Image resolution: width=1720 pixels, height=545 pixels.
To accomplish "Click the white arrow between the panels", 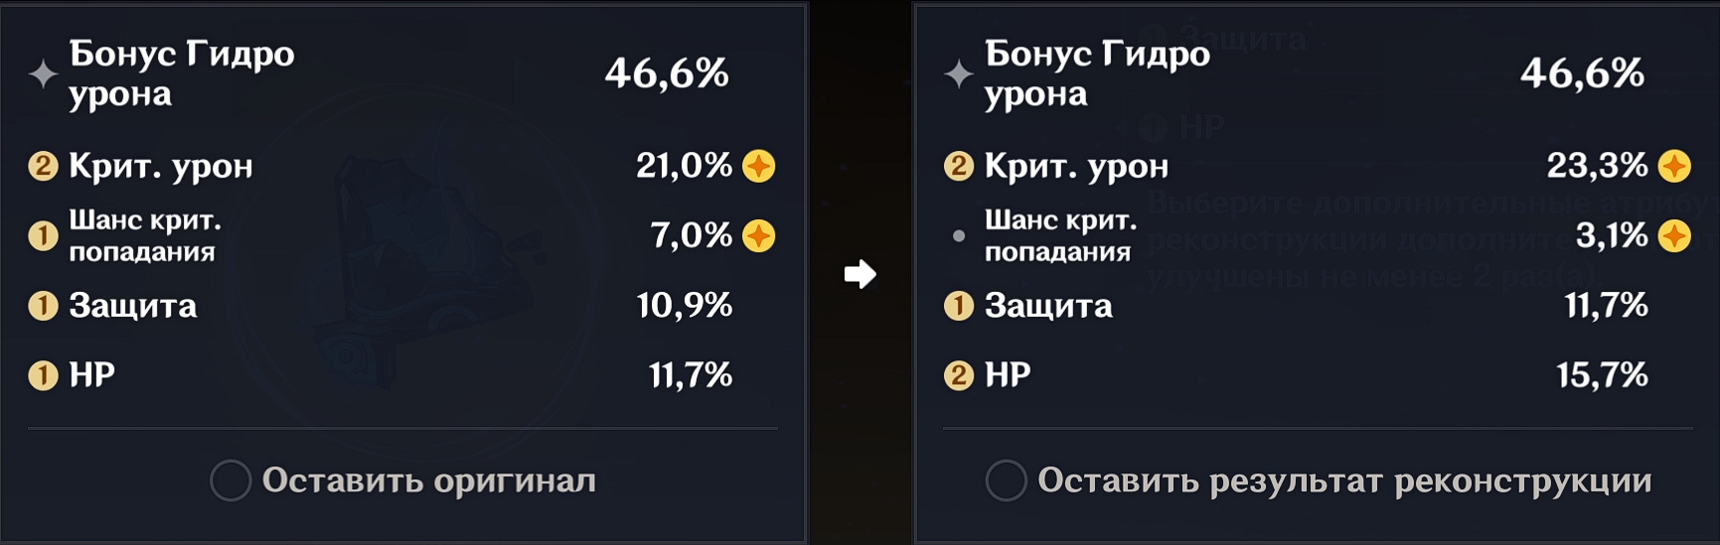I will coord(860,274).
